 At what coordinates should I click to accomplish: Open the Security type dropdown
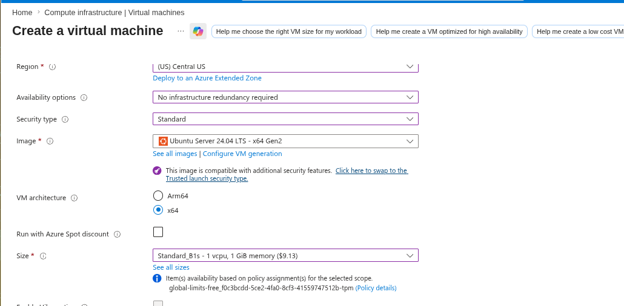(285, 119)
